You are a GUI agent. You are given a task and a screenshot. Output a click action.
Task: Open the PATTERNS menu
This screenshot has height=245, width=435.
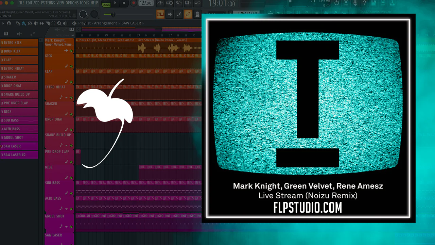pos(48,3)
